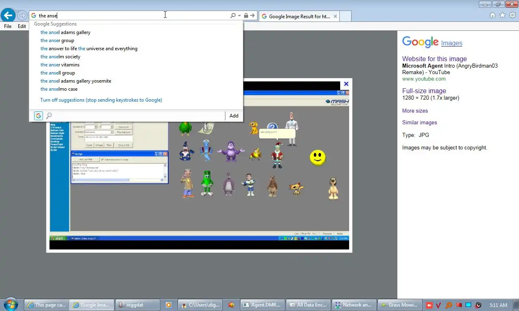Open "Website for this image" link
The height and width of the screenshot is (311, 519).
click(434, 59)
